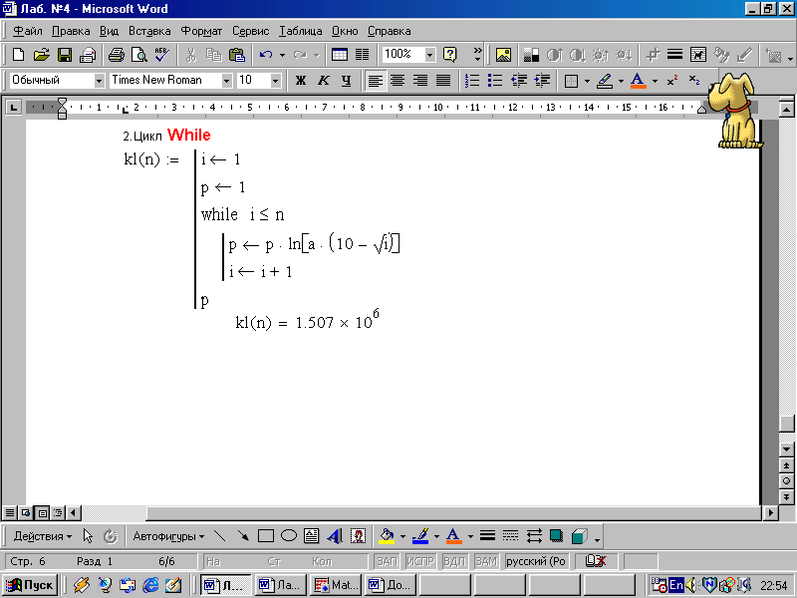Draw an arrow with the Arrow tool

pyautogui.click(x=243, y=536)
